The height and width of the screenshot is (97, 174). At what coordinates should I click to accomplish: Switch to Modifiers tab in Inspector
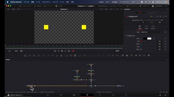pos(152,13)
